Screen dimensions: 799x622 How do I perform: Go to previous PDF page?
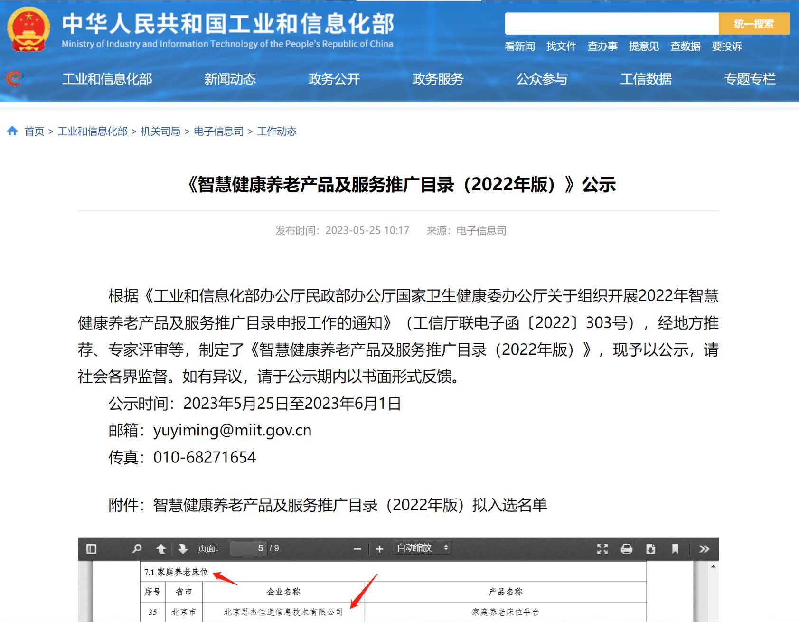[x=161, y=549]
